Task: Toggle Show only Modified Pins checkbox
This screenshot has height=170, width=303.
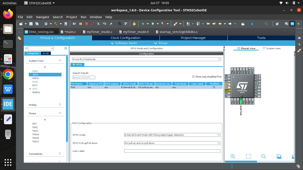Action: (194, 77)
